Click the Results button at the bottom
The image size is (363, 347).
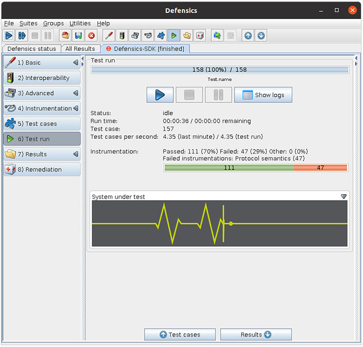(256, 335)
